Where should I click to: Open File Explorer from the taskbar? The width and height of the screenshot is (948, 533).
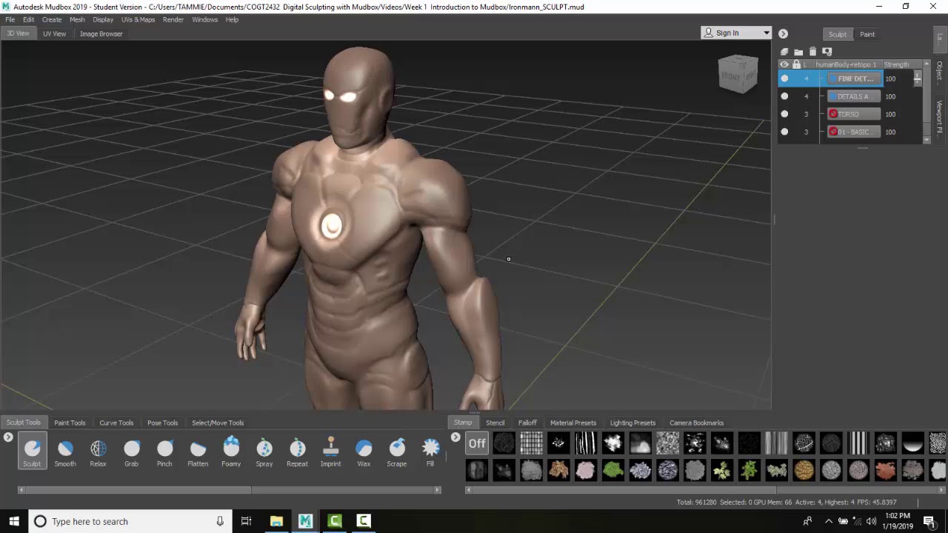276,521
